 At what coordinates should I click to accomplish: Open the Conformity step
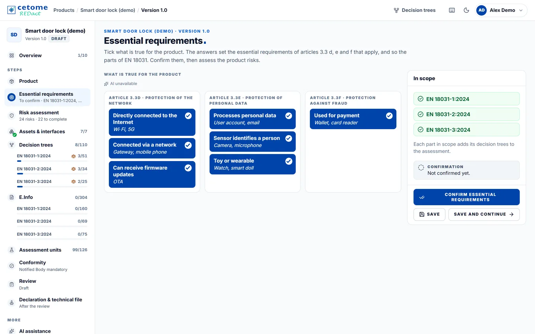pyautogui.click(x=48, y=266)
